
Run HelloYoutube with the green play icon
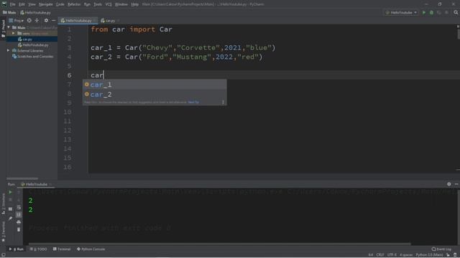(424, 13)
